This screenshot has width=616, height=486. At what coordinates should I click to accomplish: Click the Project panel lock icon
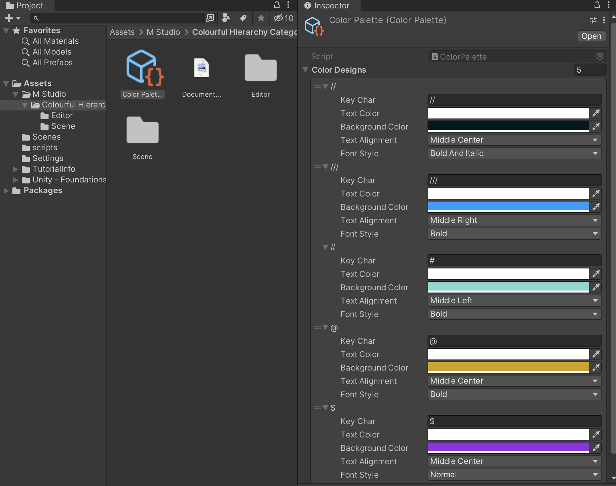pos(277,5)
